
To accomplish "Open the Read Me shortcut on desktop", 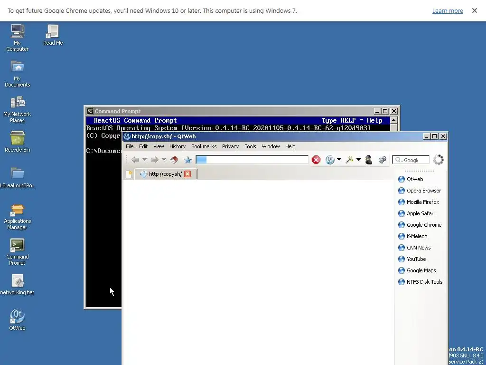I will pos(53,35).
